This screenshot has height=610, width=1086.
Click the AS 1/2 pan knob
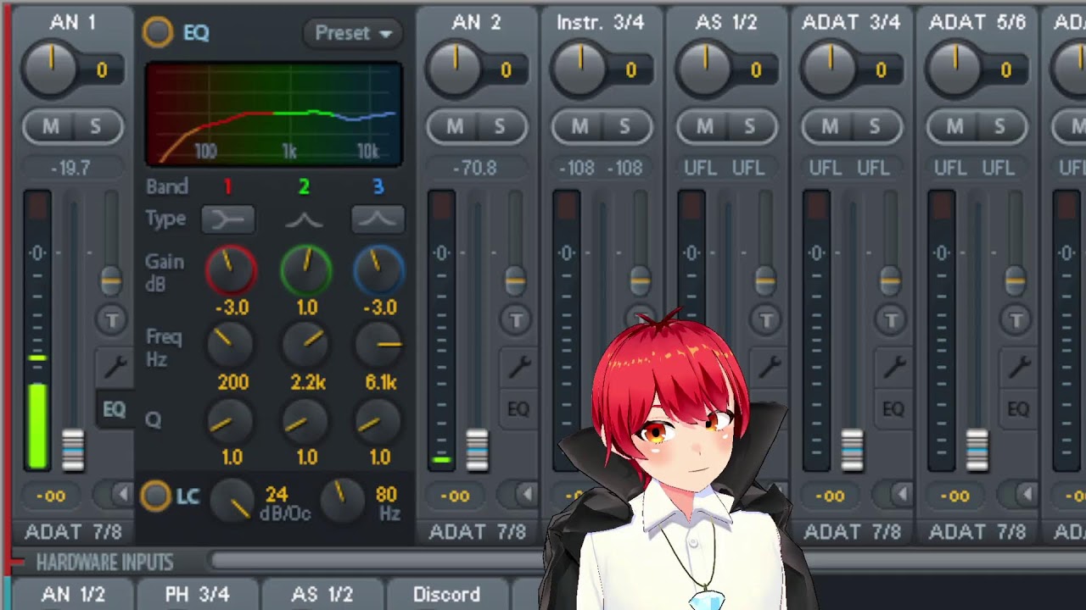705,69
